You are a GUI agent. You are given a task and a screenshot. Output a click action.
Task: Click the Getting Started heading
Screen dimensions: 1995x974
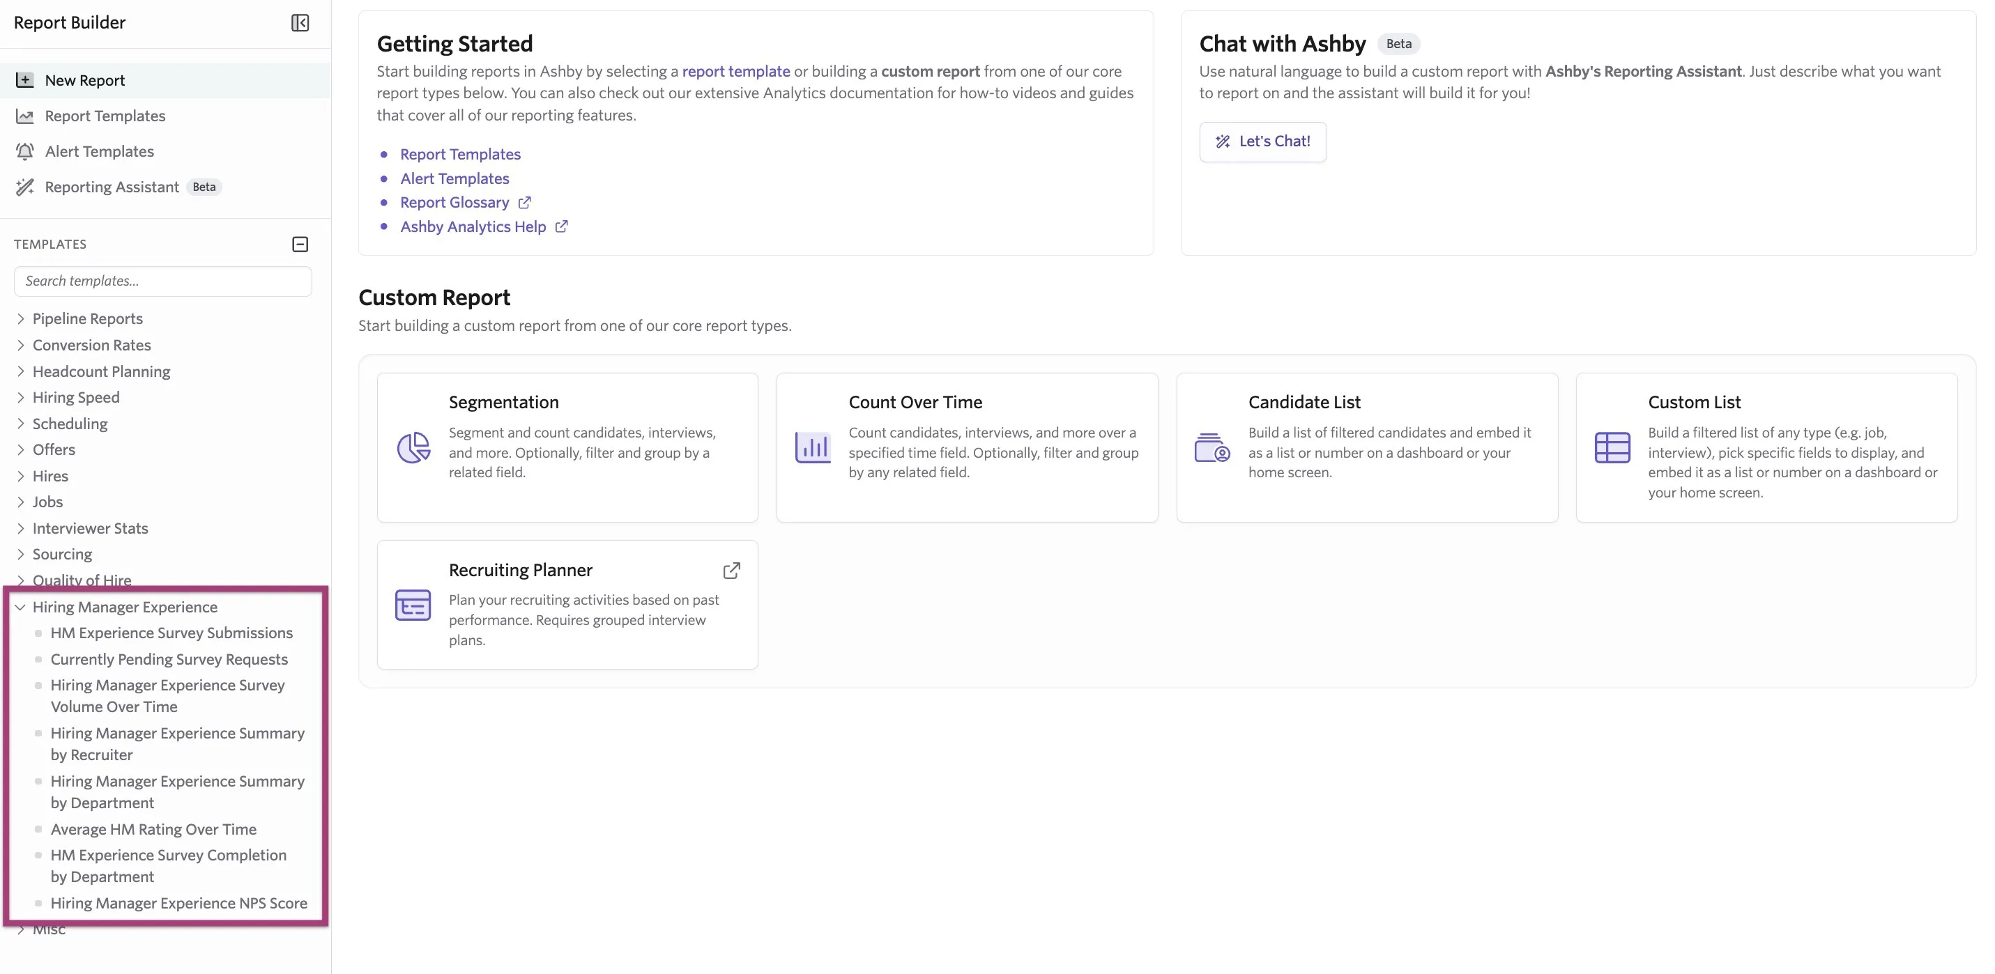coord(454,43)
